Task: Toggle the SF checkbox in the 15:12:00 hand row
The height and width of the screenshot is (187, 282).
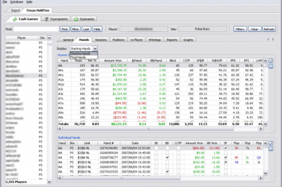Action: coord(226,158)
